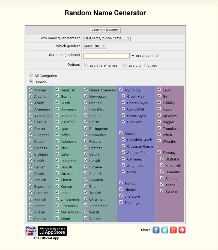218x250 pixels.
Task: Select the All Categories radio button
Action: (31, 75)
